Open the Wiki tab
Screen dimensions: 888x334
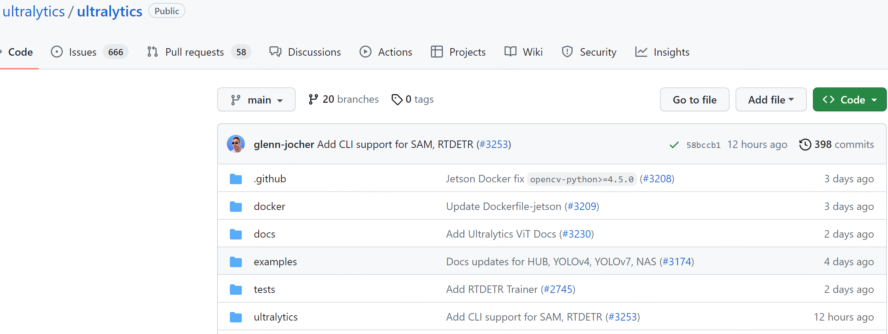click(523, 52)
